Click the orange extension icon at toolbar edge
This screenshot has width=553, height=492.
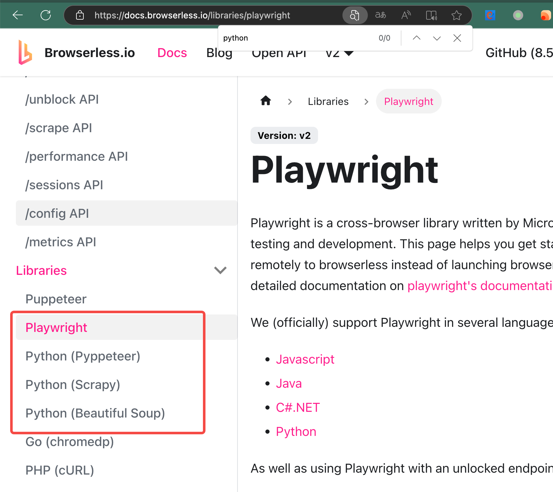coord(546,15)
